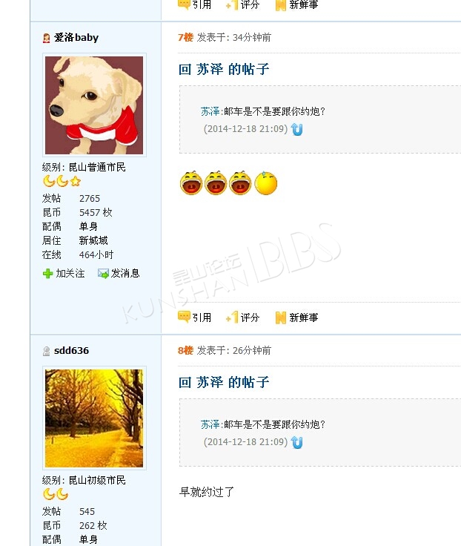This screenshot has width=461, height=546.
Task: Click blue up-arrow in floor 8 quote box
Action: [x=296, y=442]
